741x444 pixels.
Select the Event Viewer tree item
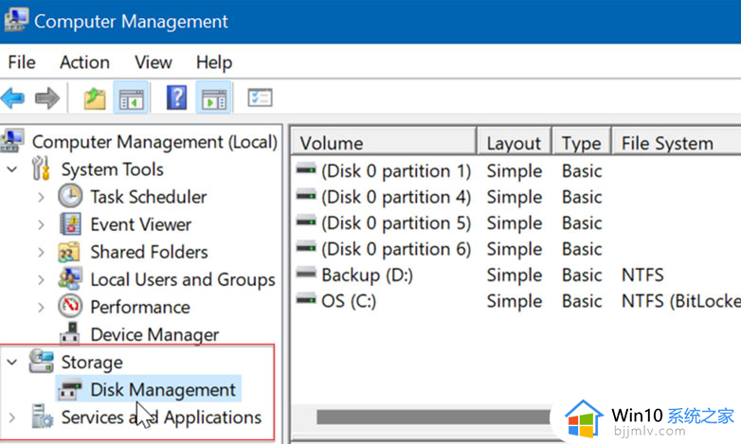(x=141, y=224)
